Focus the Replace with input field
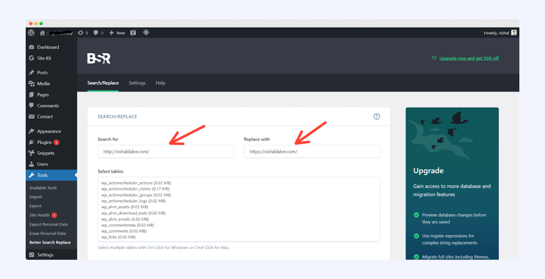 click(312, 151)
